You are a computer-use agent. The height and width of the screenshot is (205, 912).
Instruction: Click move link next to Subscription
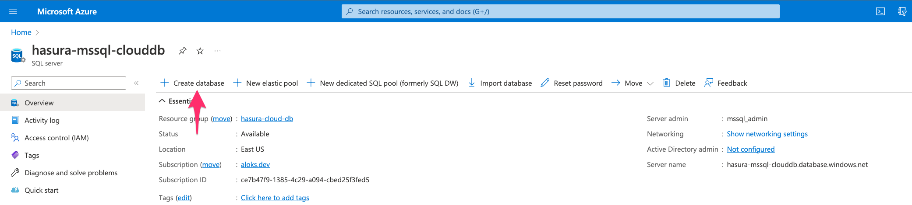point(211,164)
